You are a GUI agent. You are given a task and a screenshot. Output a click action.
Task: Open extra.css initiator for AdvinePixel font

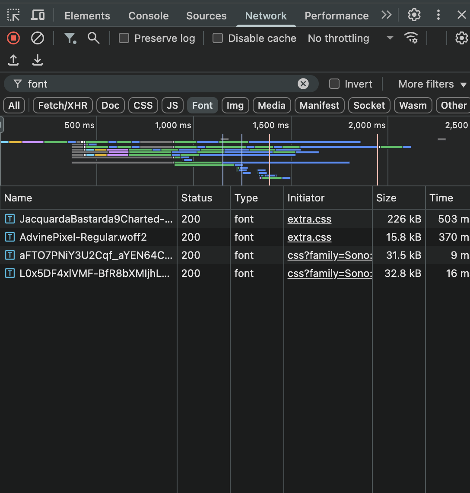(x=309, y=237)
